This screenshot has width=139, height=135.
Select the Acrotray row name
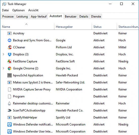point(19,33)
